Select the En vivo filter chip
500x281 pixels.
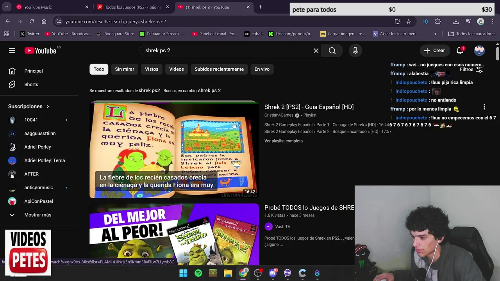(x=262, y=69)
